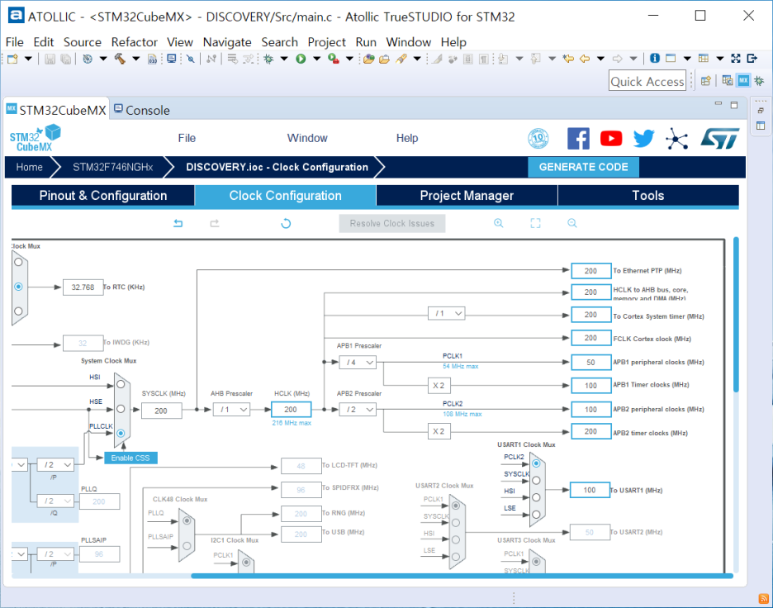Viewport: 773px width, 608px height.
Task: Click the yellow Back arrow icon
Action: coord(585,59)
